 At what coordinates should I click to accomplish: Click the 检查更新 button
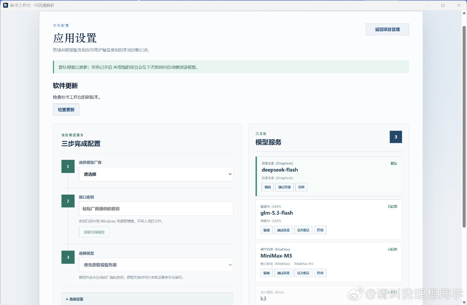click(x=66, y=110)
